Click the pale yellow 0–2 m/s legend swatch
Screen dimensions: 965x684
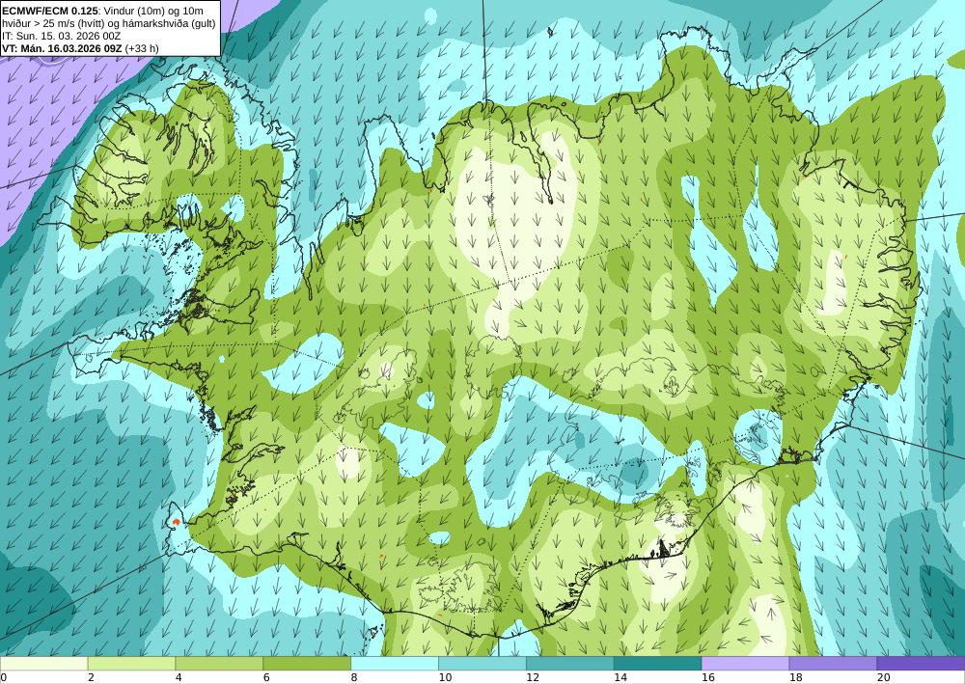coord(43,664)
